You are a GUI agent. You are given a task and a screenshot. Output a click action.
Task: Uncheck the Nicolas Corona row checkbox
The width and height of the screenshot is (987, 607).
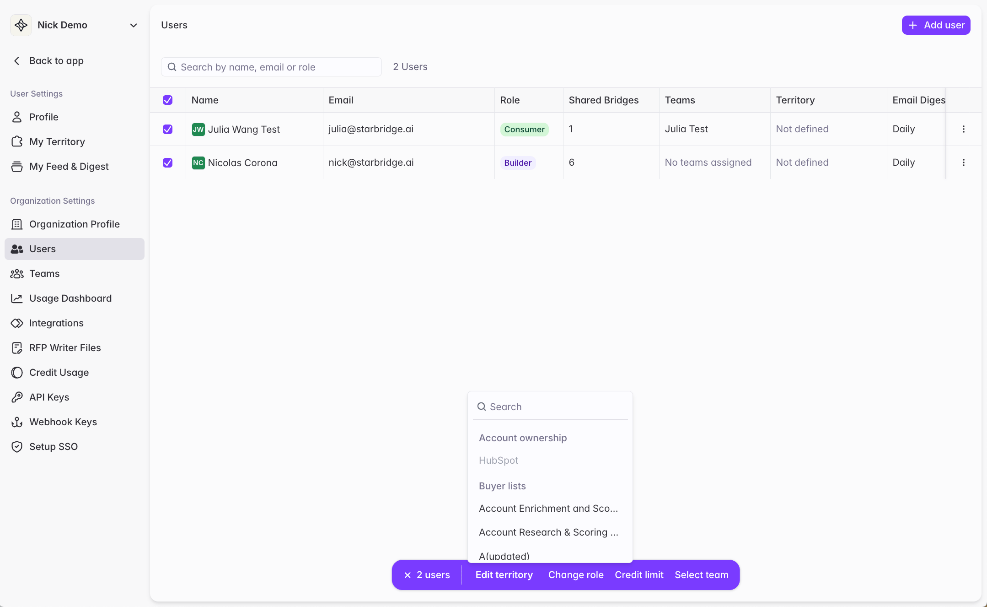tap(168, 163)
